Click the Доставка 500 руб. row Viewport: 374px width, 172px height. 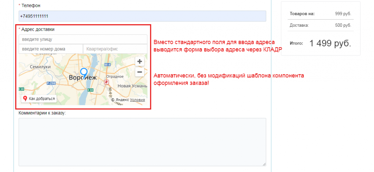320,25
